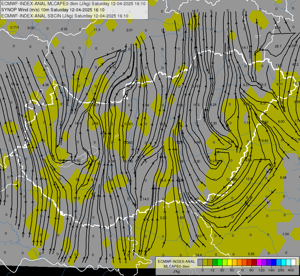Click the map value 0.0627

[x=129, y=143]
